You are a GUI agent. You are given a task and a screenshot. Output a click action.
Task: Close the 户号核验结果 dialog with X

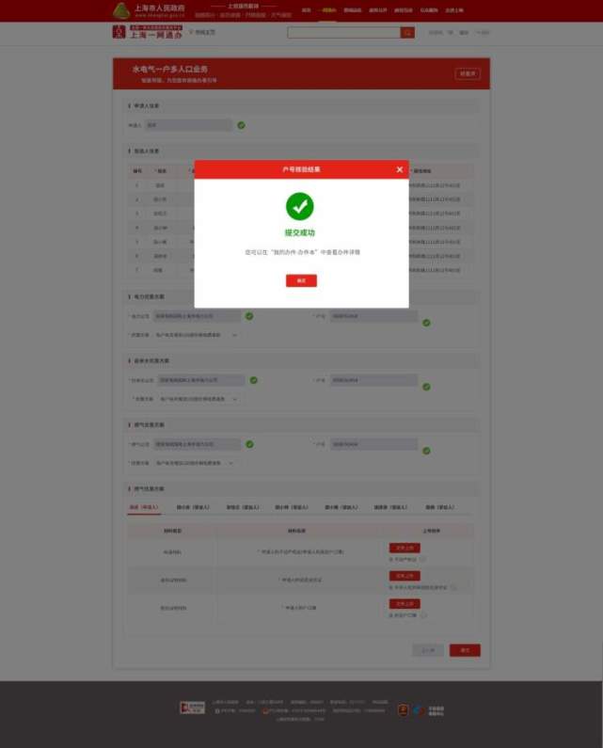tap(399, 169)
